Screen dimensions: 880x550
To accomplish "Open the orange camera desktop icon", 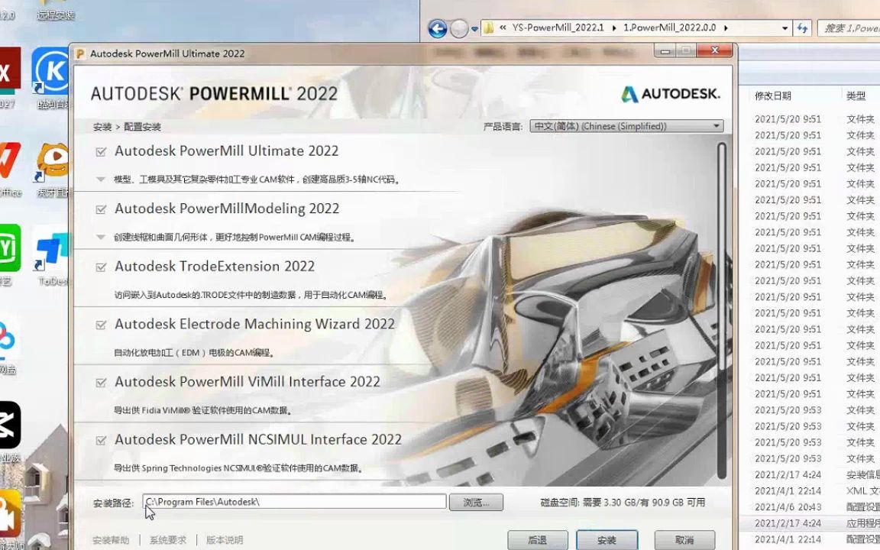I will (x=10, y=519).
